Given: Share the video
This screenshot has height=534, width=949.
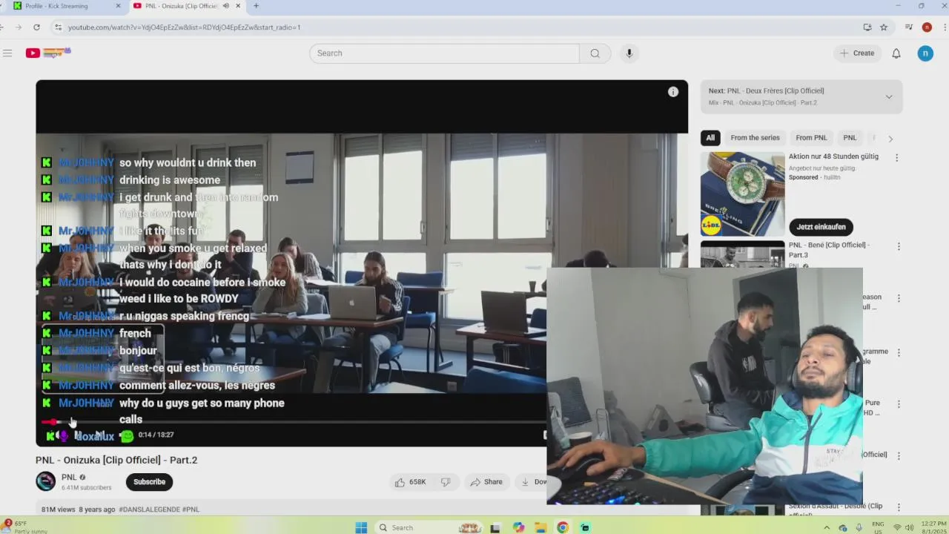Looking at the screenshot, I should pos(486,482).
